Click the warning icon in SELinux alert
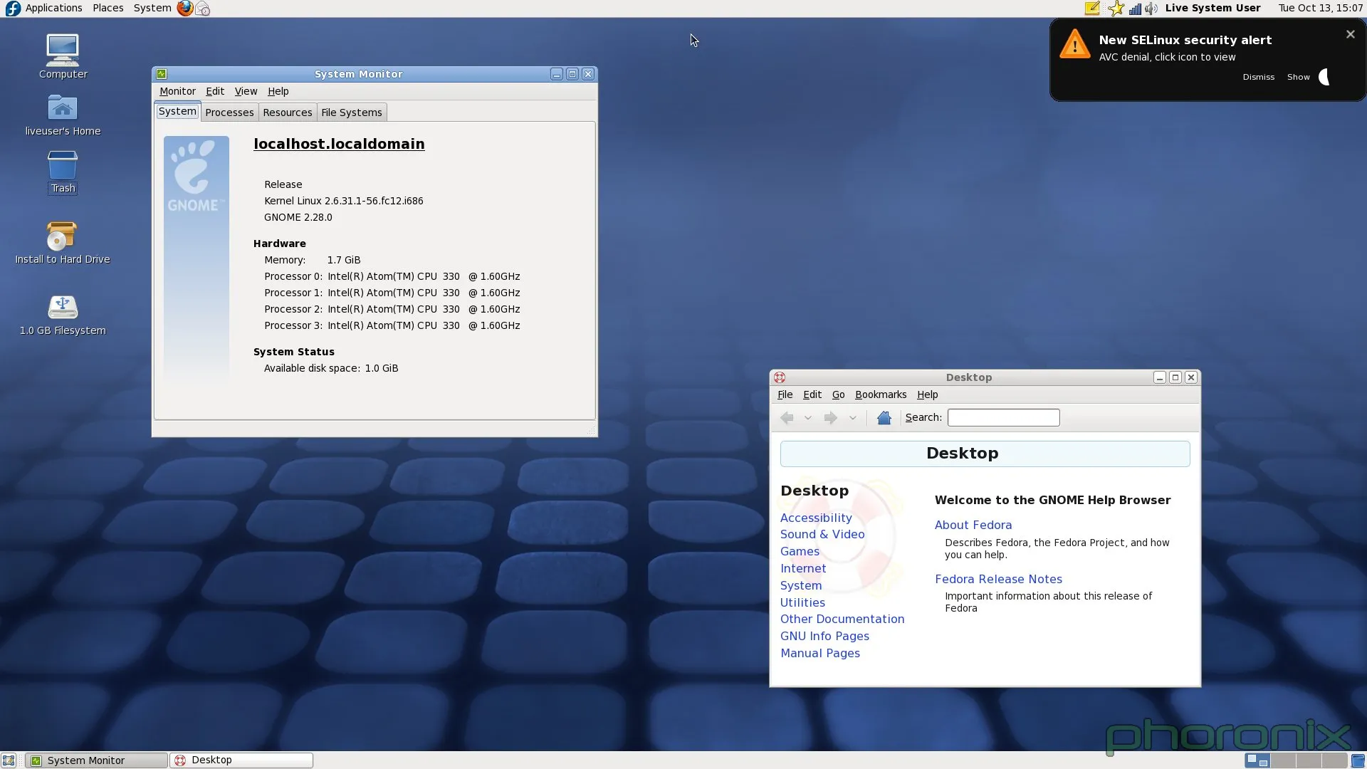Image resolution: width=1367 pixels, height=769 pixels. point(1074,44)
